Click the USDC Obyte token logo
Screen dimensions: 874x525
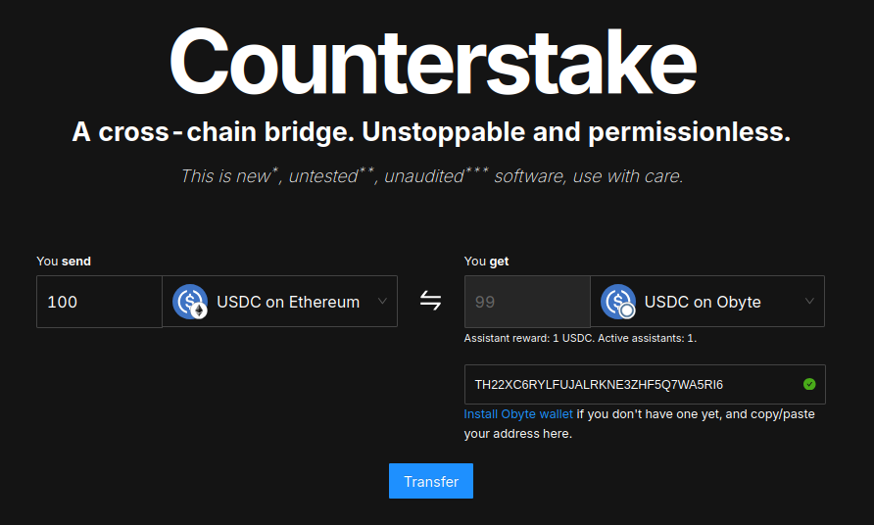[617, 302]
